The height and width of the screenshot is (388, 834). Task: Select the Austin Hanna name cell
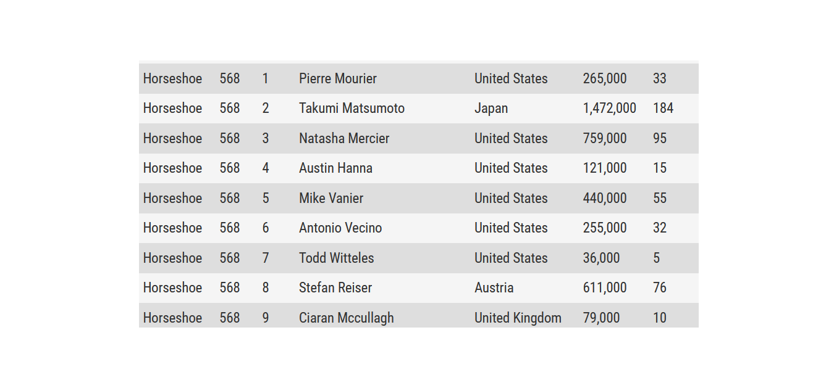tap(335, 168)
